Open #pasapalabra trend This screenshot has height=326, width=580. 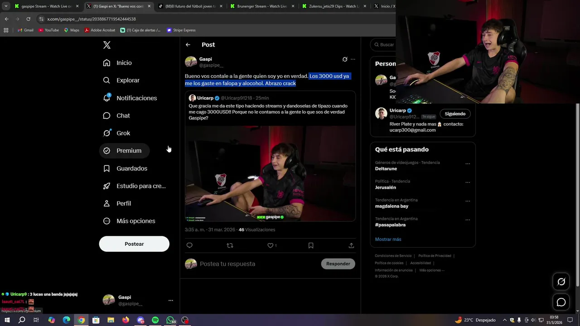click(x=390, y=225)
